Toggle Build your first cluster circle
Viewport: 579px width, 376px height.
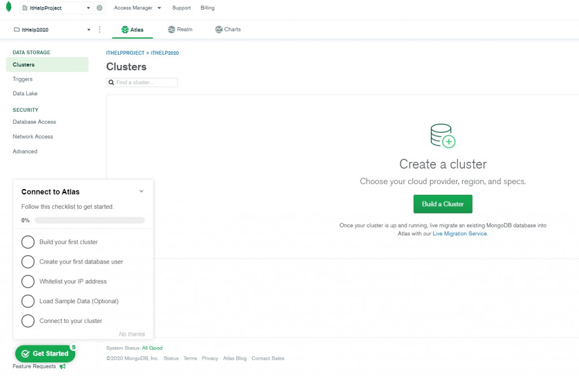28,242
